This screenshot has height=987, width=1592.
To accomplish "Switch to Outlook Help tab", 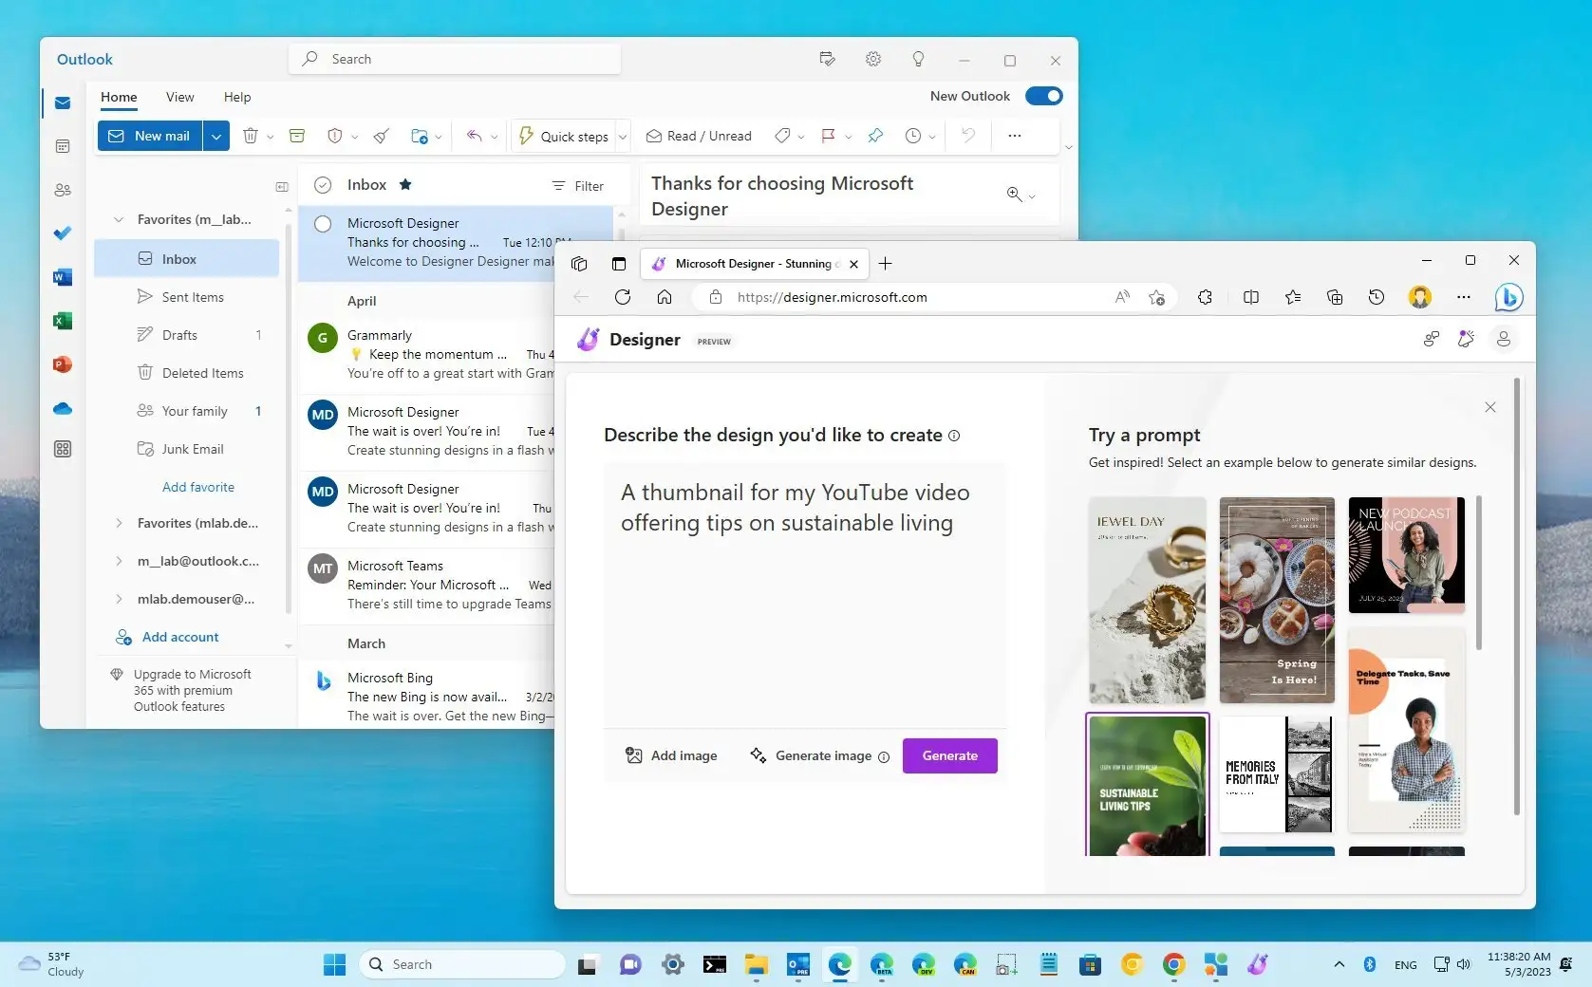I will click(x=237, y=97).
